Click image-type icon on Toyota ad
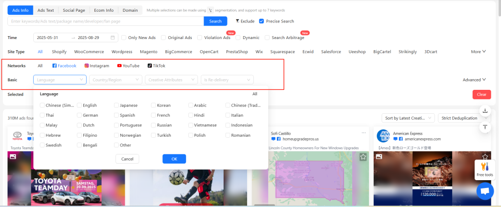Screen dimensions: 501x207 pos(13,157)
